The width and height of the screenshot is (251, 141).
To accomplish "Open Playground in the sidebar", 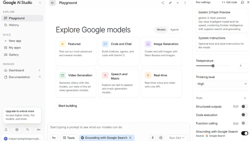I will tap(22, 18).
